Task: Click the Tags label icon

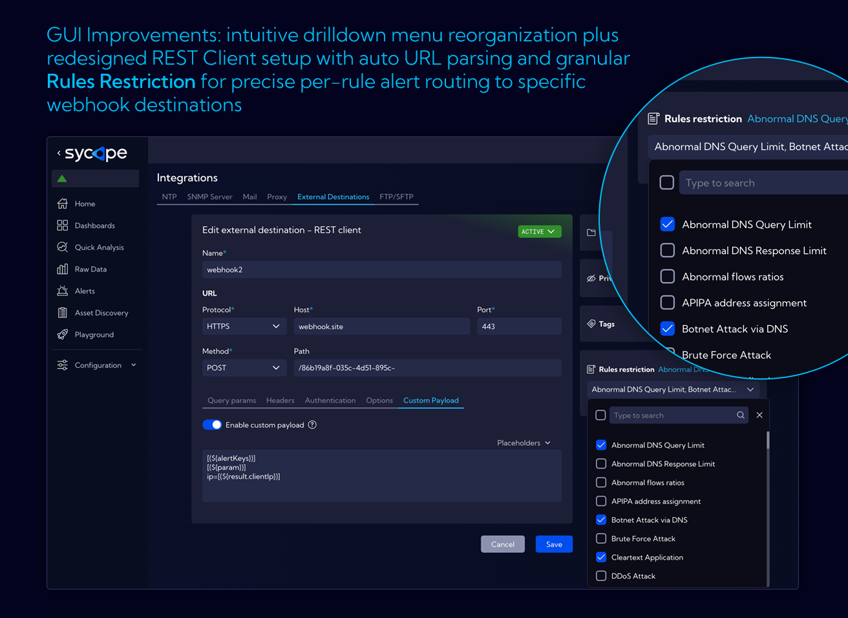Action: (x=591, y=324)
